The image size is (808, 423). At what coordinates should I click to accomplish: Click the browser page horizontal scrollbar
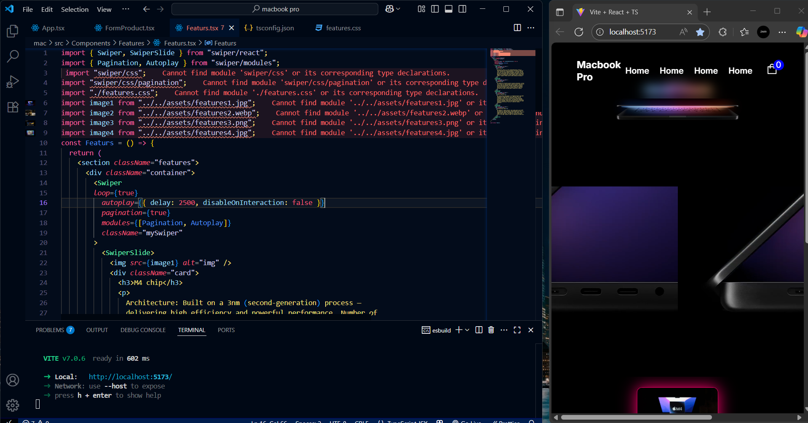tap(636, 418)
